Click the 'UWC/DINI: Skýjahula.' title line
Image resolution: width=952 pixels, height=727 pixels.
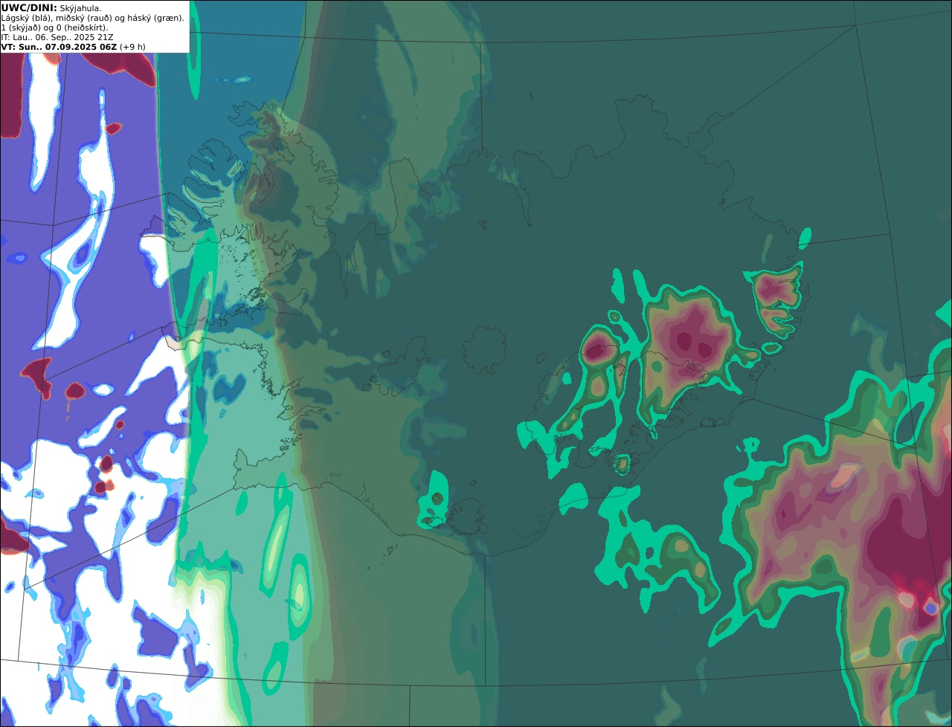51,8
